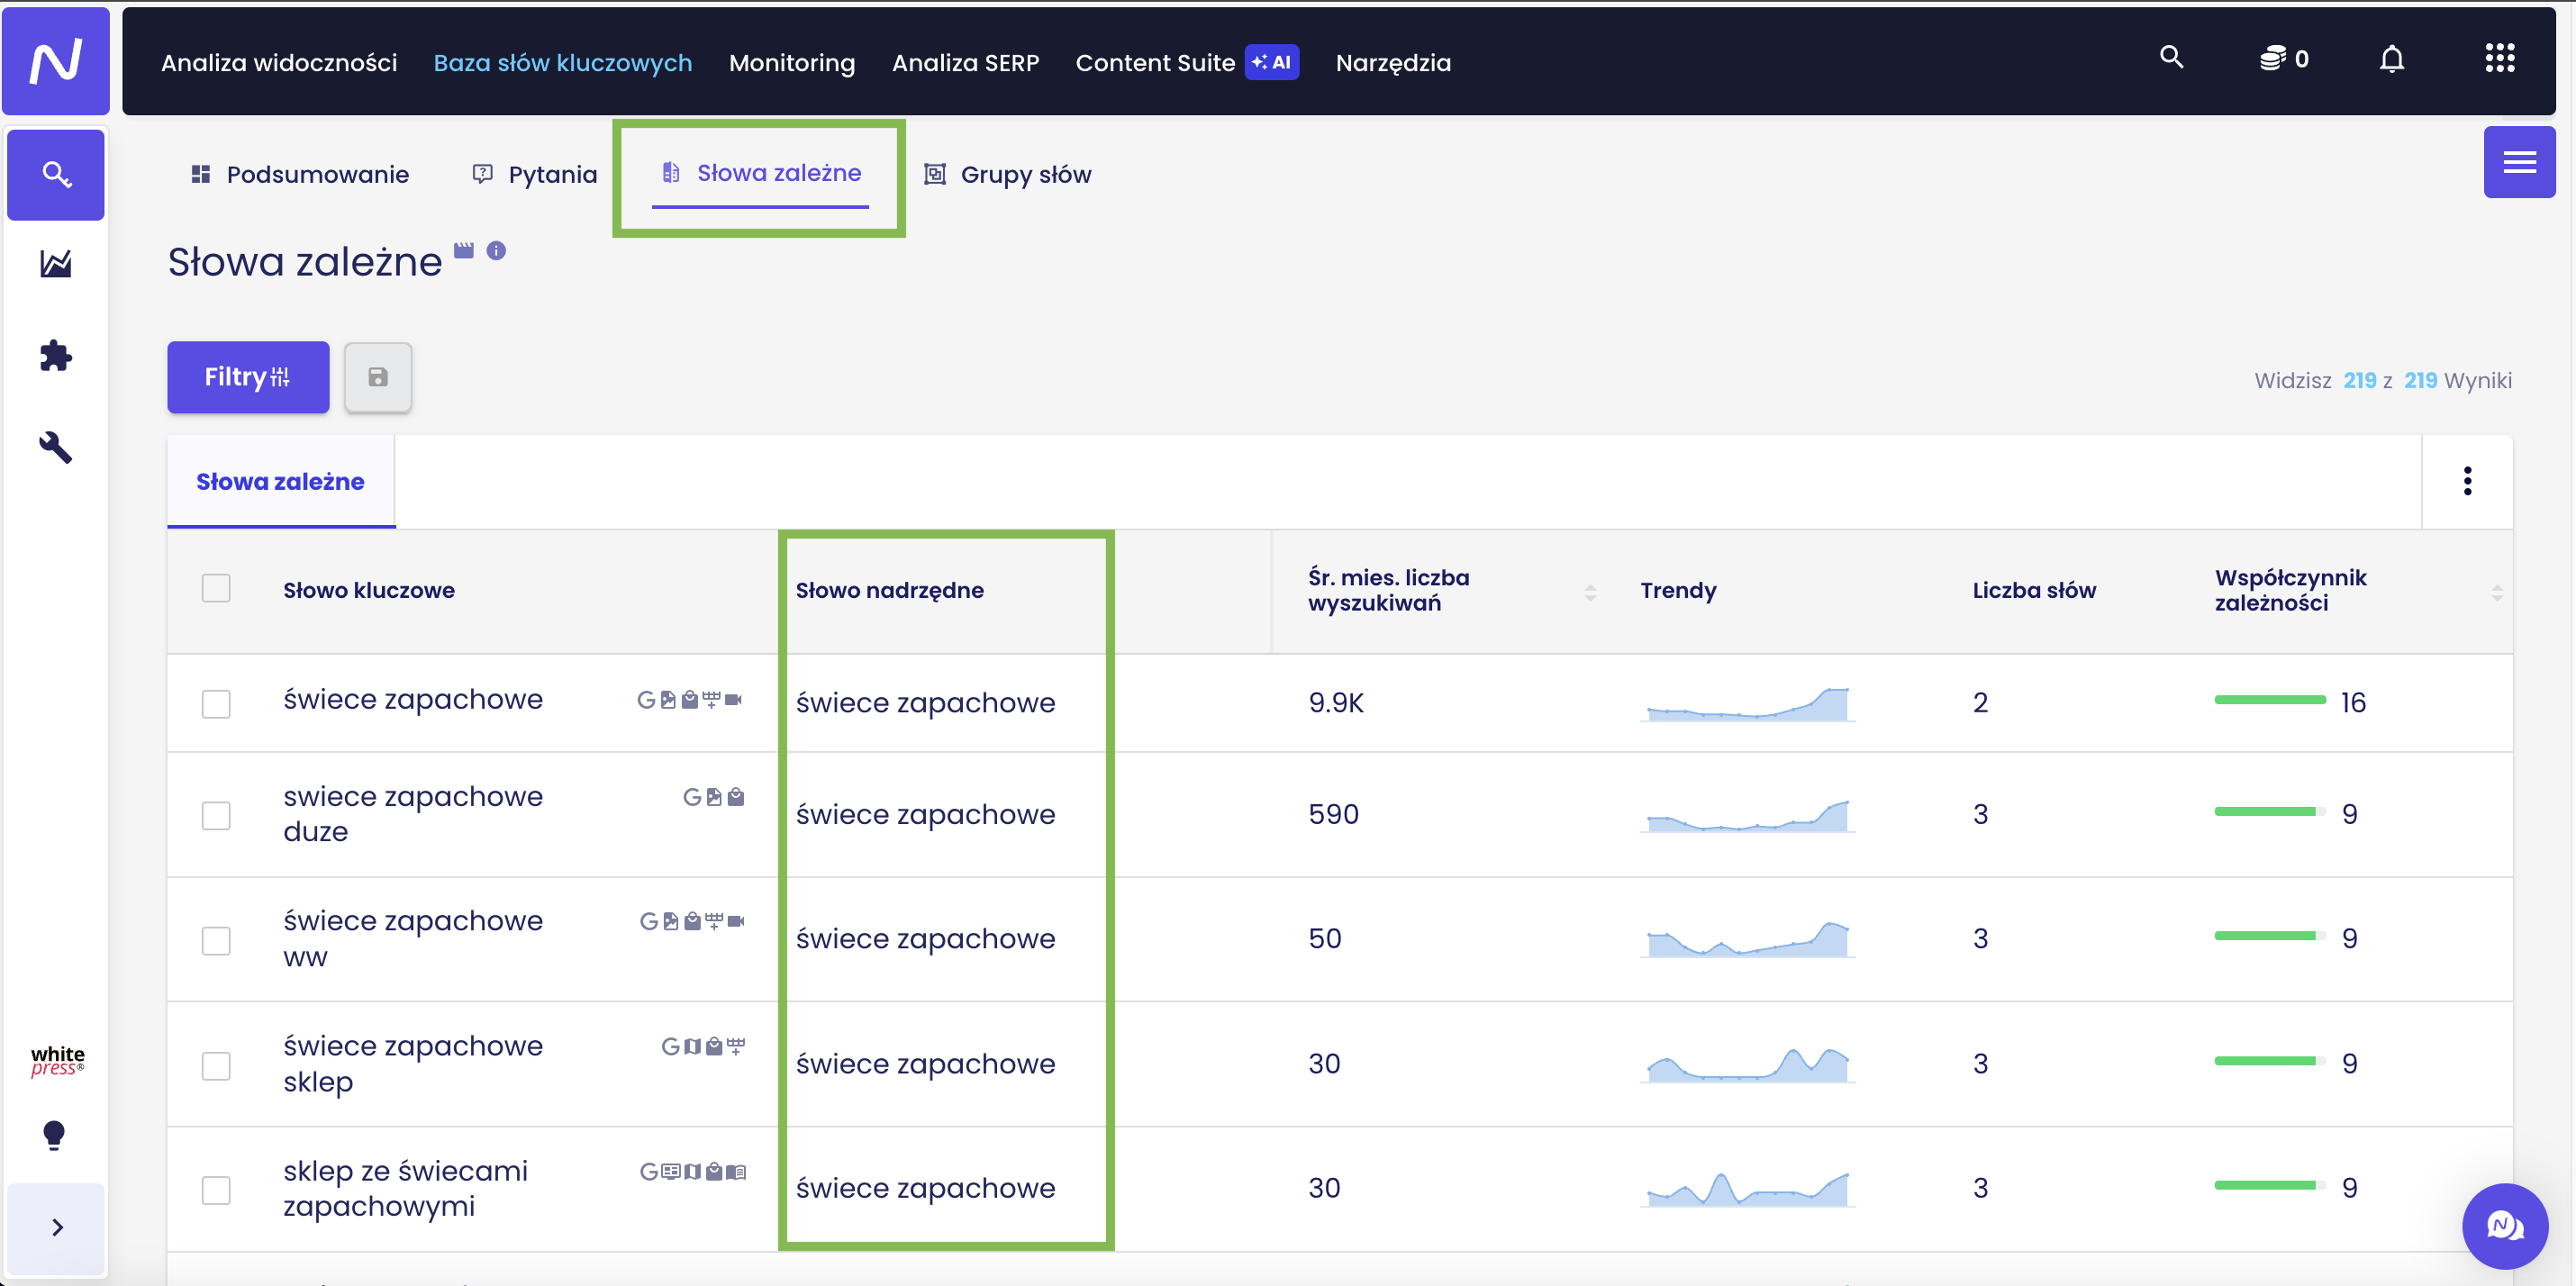Open the search icon in top navigation

[2170, 58]
